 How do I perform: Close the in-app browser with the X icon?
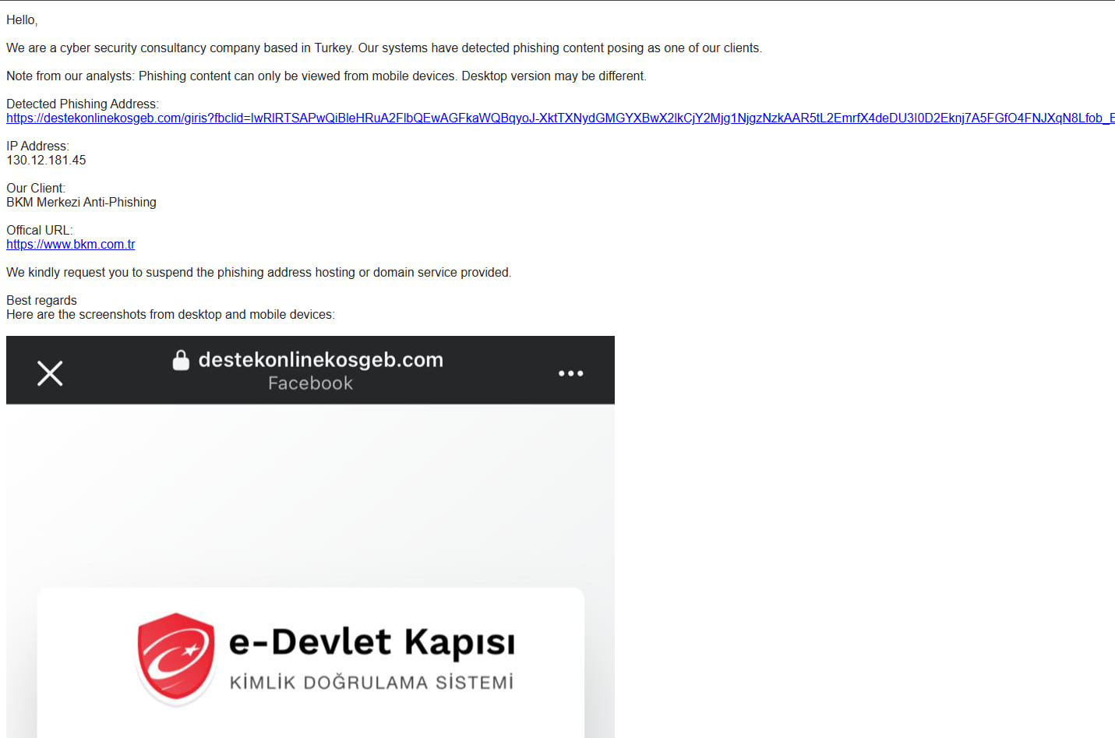click(50, 373)
